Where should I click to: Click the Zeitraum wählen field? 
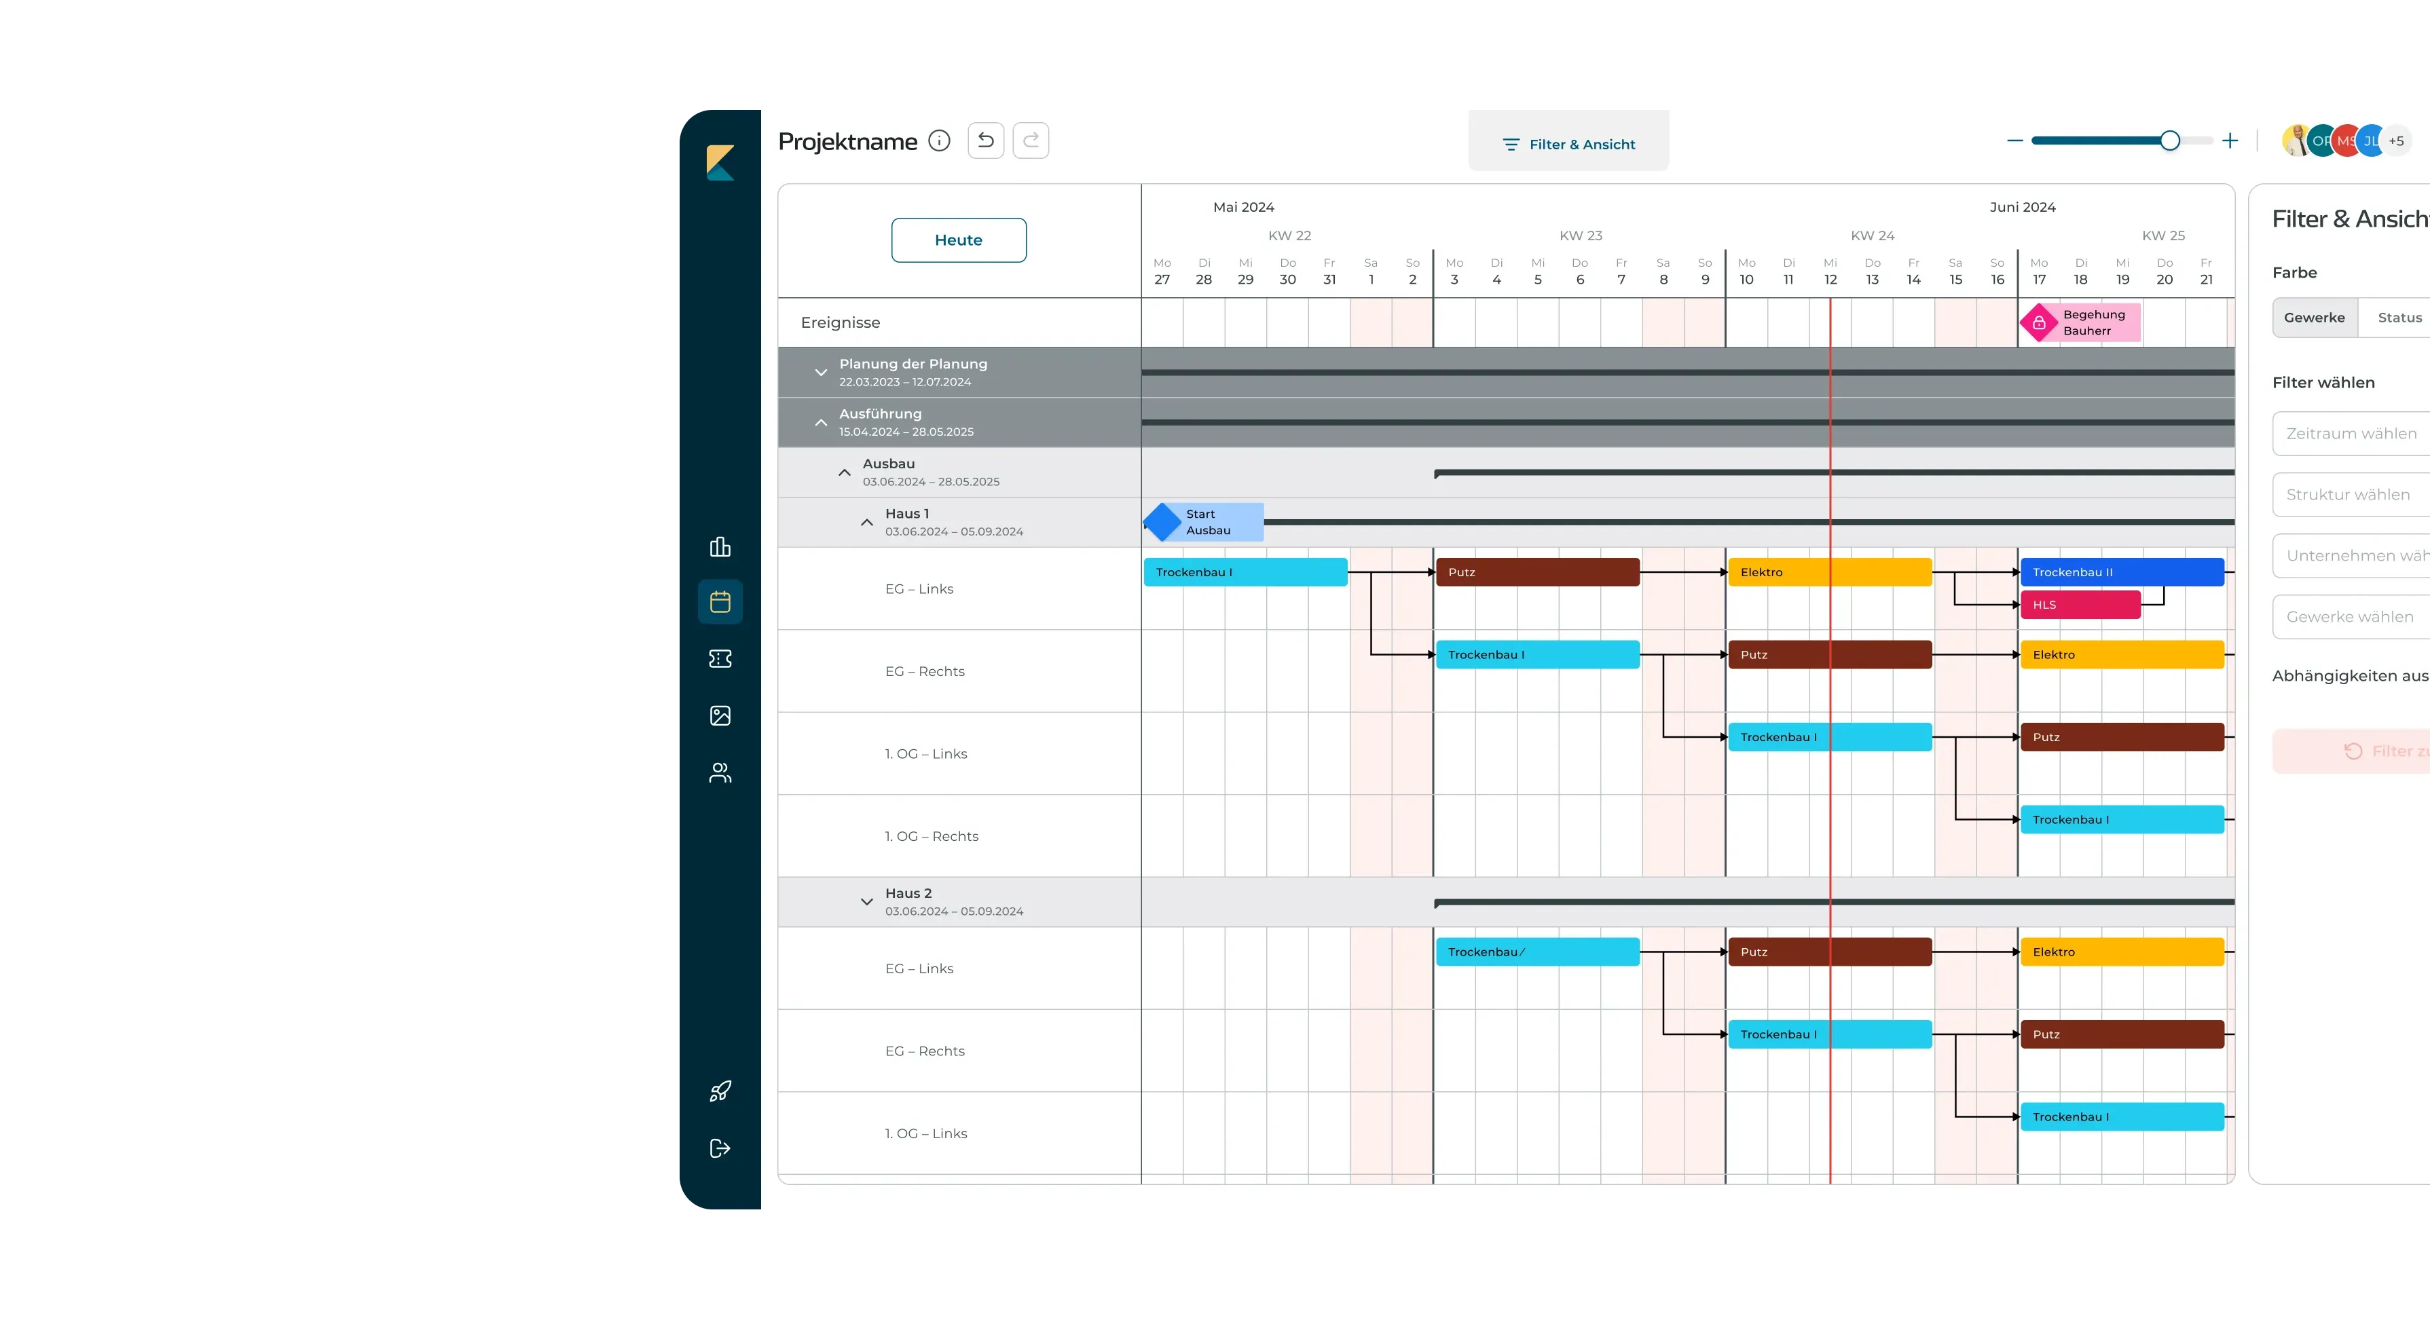pyautogui.click(x=2351, y=434)
